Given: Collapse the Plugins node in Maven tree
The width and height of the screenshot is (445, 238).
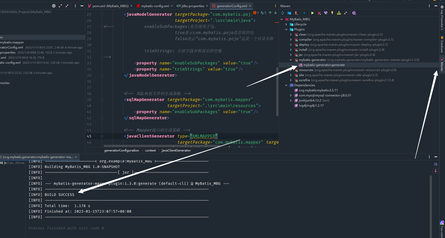Looking at the screenshot, I should point(286,29).
